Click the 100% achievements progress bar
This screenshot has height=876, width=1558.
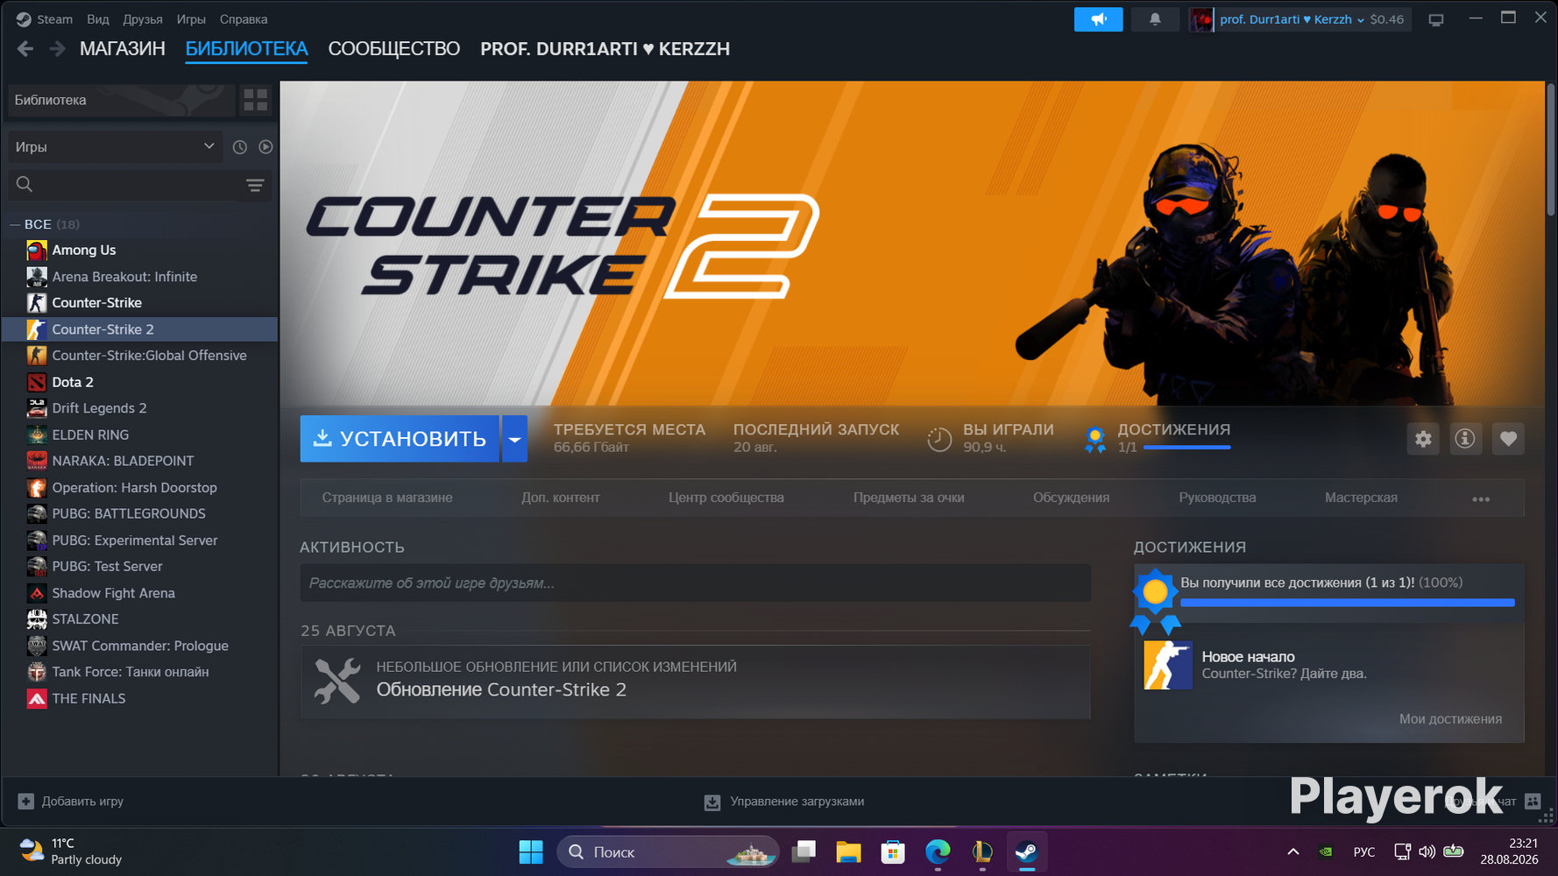(x=1348, y=603)
